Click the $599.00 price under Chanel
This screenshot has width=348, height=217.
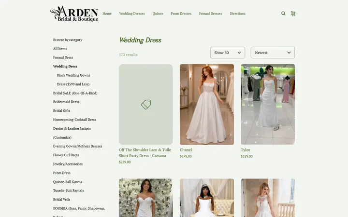[x=186, y=156]
